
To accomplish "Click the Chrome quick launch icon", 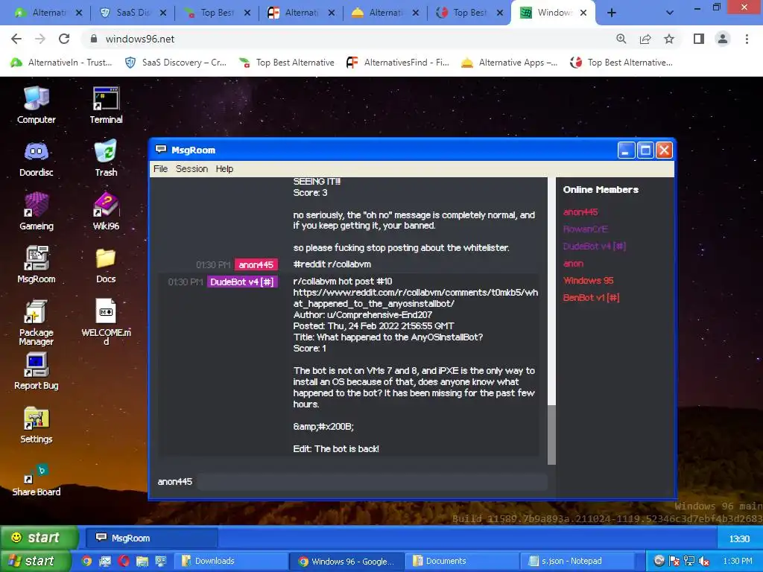I will 86,561.
